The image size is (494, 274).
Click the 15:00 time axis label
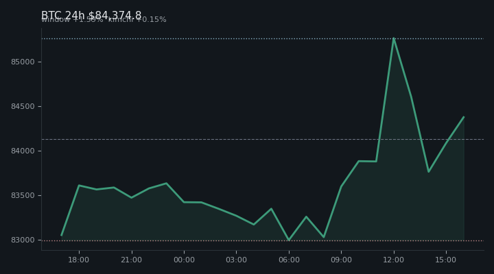(x=446, y=260)
